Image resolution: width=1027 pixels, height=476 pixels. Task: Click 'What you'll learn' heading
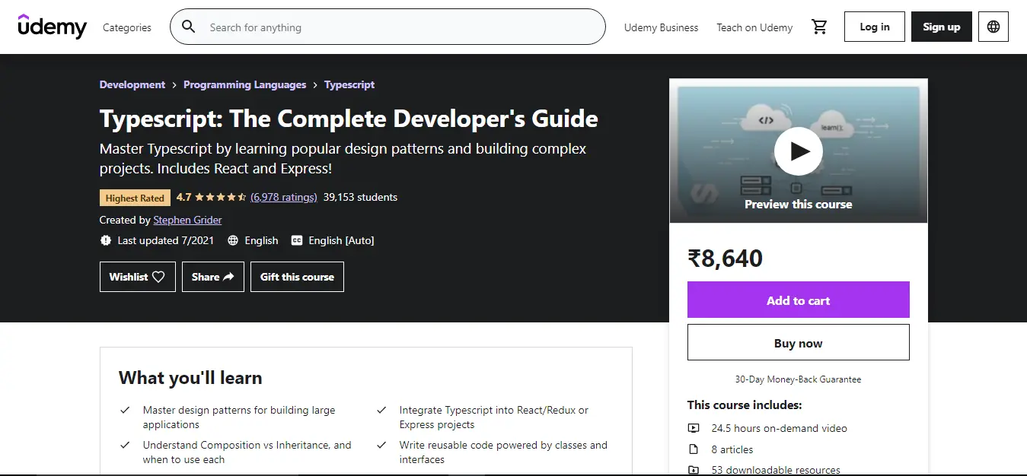[x=190, y=378]
